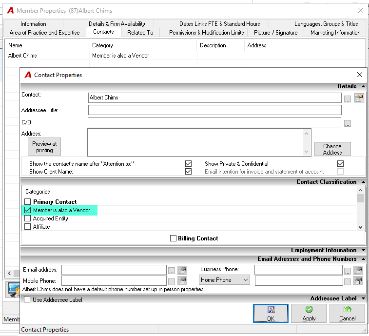Click address box scroll down arrow
Image resolution: width=369 pixels, height=336 pixels.
pyautogui.click(x=306, y=151)
